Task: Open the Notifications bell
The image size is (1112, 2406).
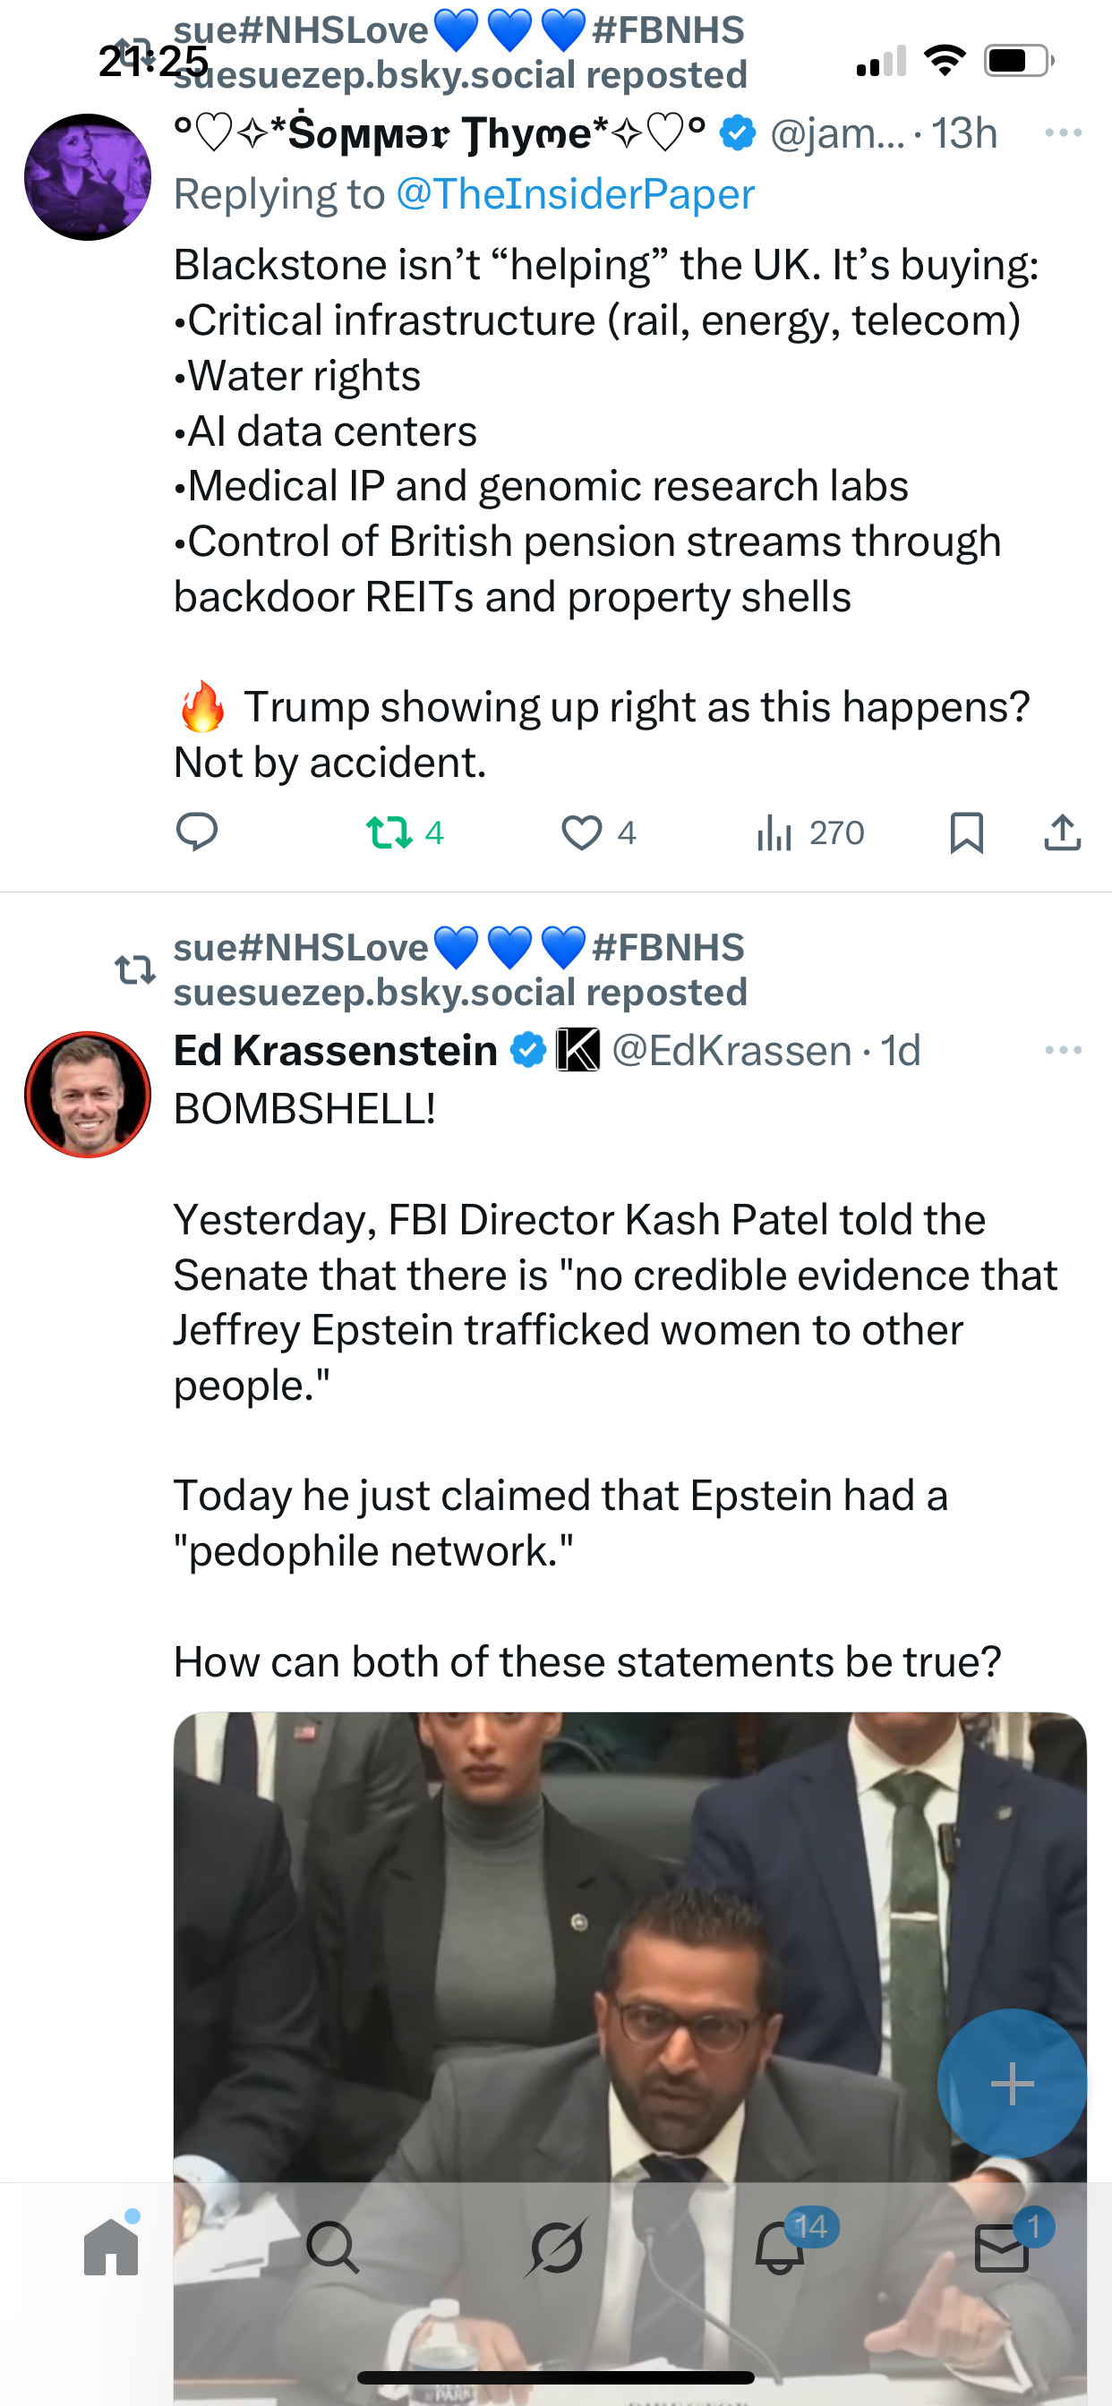Action: click(779, 2247)
